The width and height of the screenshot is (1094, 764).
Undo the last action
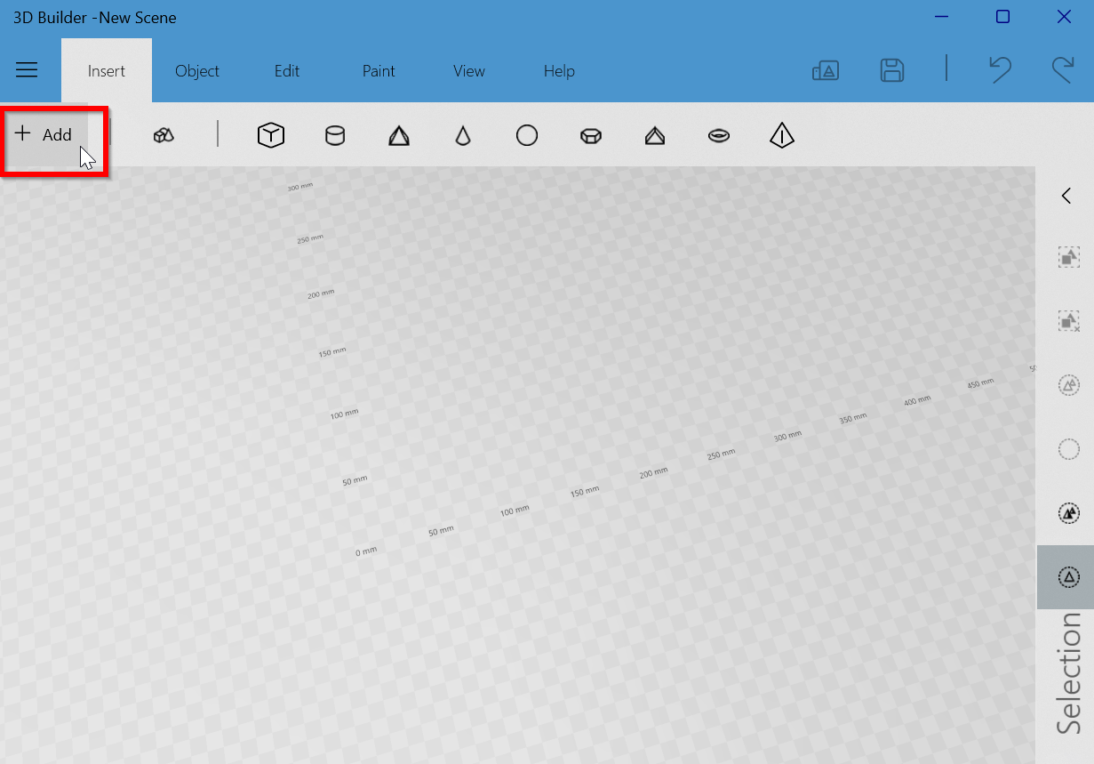1001,70
